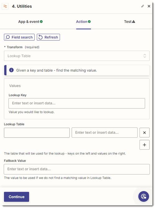Switch to the App & event tab
This screenshot has width=156, height=209.
click(x=30, y=22)
